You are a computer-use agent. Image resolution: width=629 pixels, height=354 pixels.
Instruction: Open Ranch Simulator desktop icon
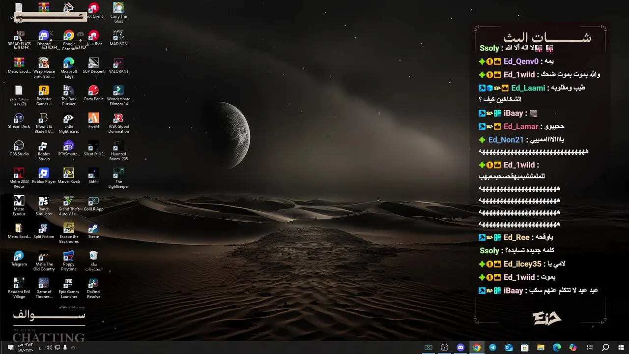coord(44,206)
